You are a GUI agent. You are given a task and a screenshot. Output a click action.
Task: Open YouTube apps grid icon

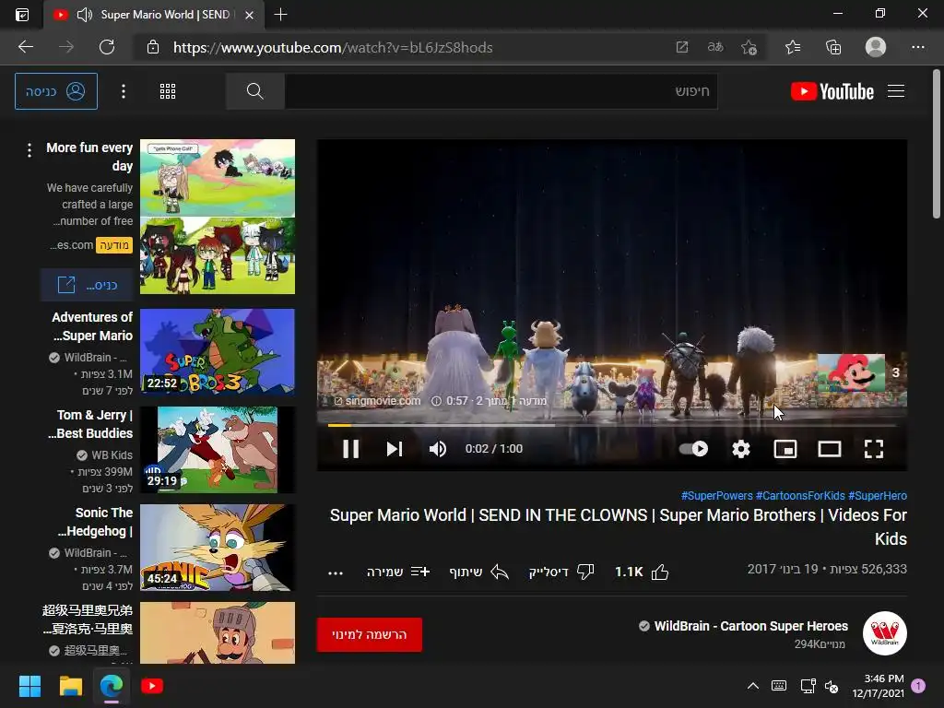pyautogui.click(x=168, y=91)
